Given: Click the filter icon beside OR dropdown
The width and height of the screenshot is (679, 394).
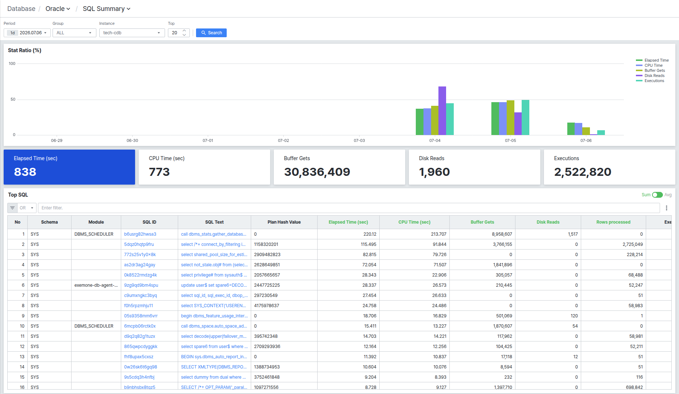Looking at the screenshot, I should [x=12, y=208].
